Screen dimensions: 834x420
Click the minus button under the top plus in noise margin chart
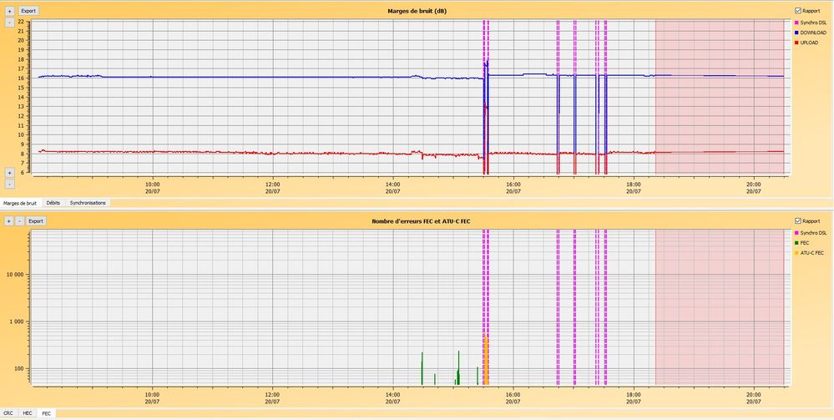point(9,23)
